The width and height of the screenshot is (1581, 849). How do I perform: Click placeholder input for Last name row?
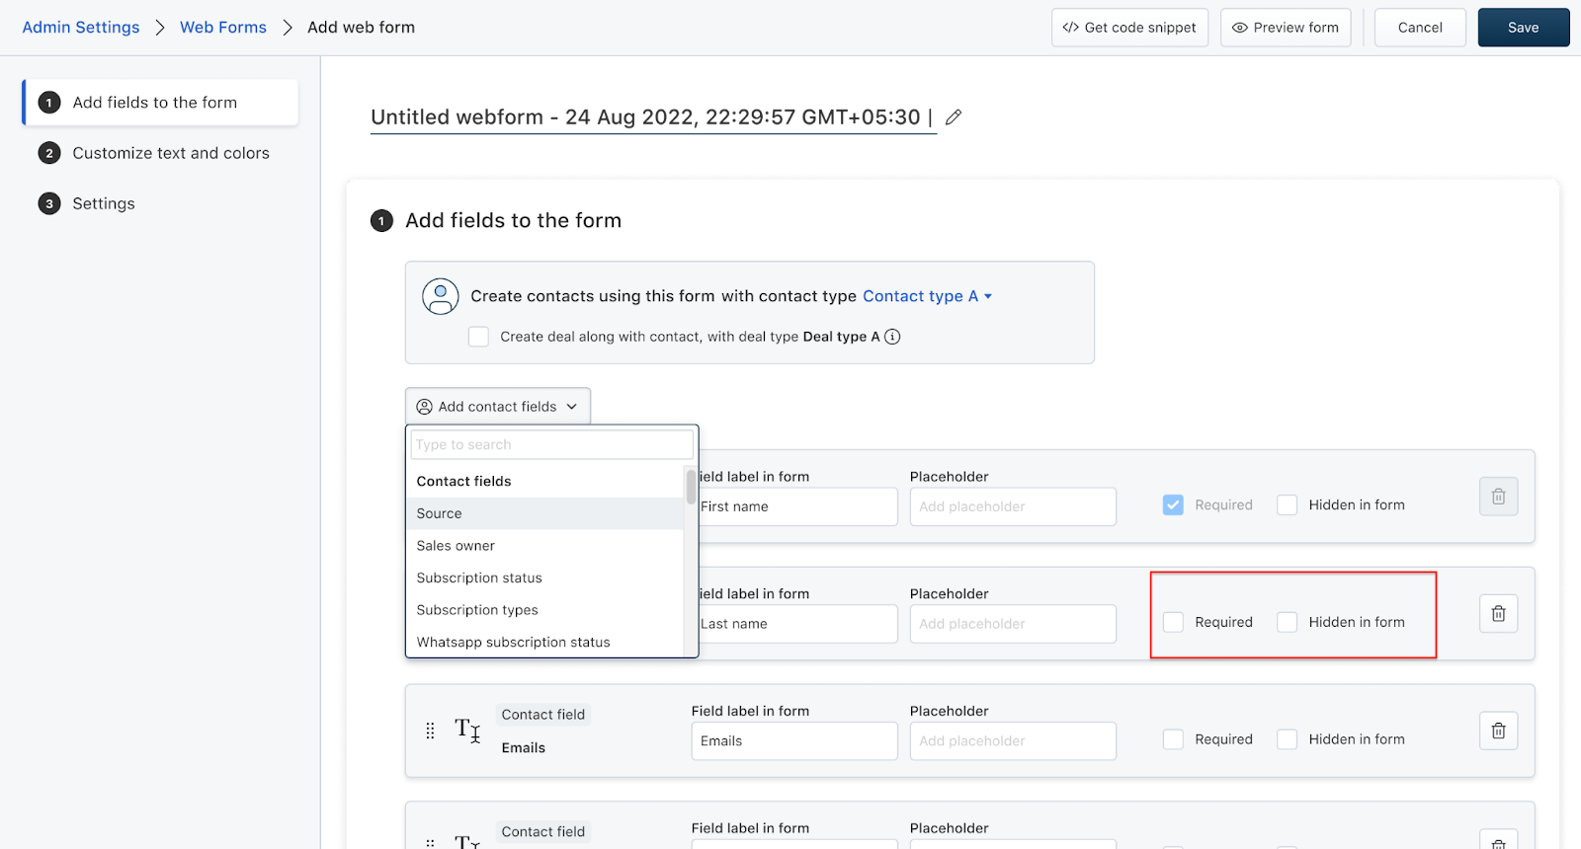pyautogui.click(x=1013, y=624)
